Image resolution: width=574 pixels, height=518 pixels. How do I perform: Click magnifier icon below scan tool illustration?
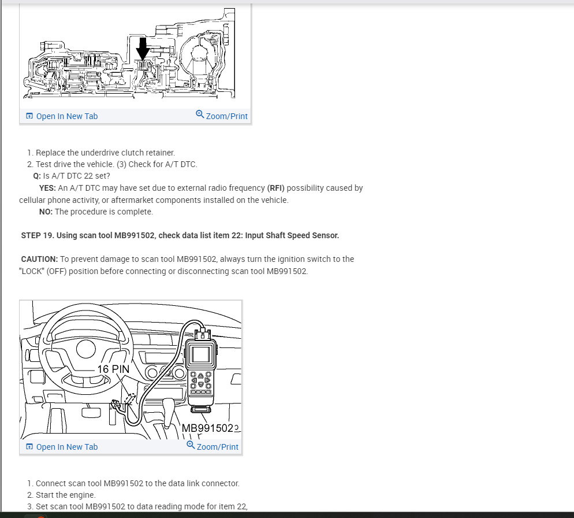[x=191, y=445]
